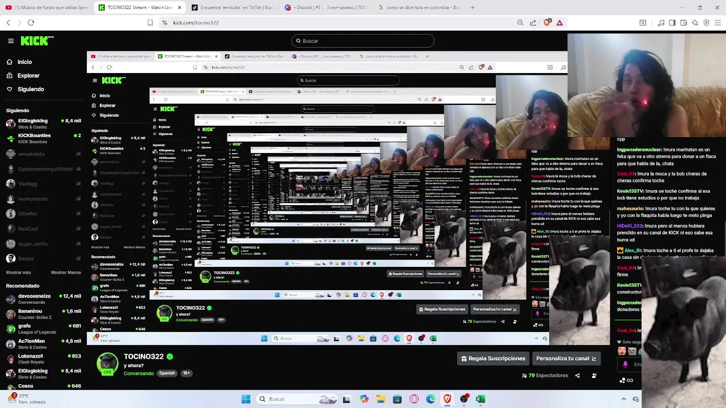726x408 pixels.
Task: Open Lokonazo1 Clash Royale channel
Action: pos(44,359)
